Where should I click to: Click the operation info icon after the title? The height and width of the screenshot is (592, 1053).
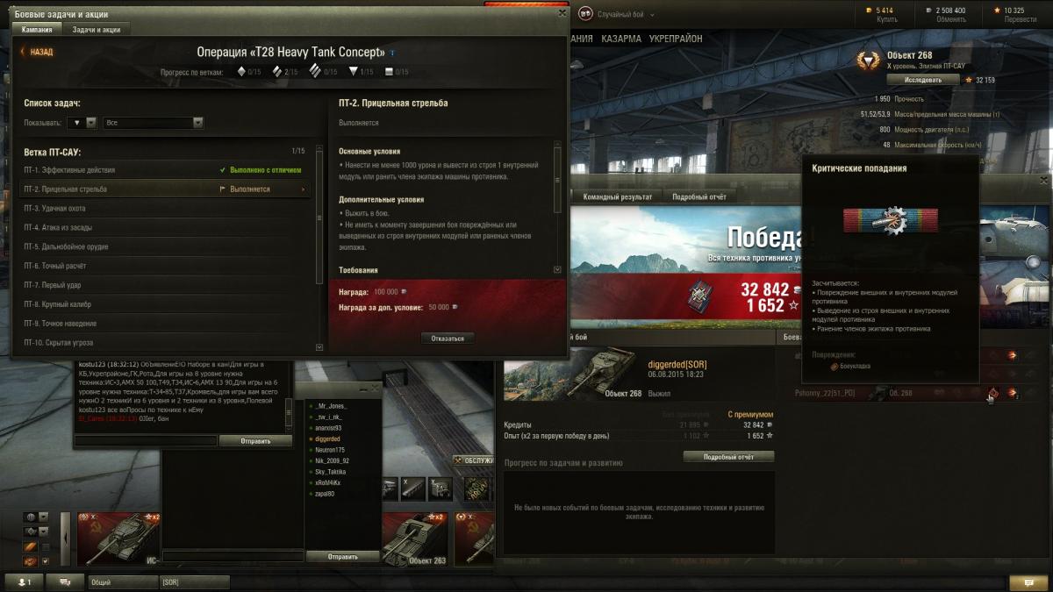pyautogui.click(x=392, y=53)
